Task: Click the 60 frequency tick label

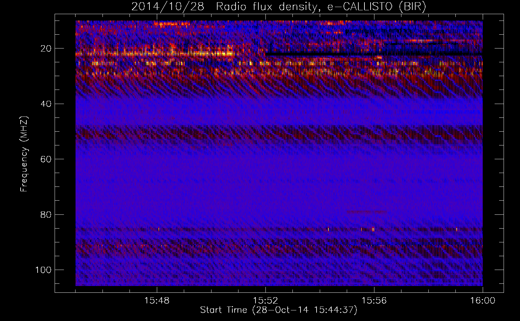Action: click(46, 159)
